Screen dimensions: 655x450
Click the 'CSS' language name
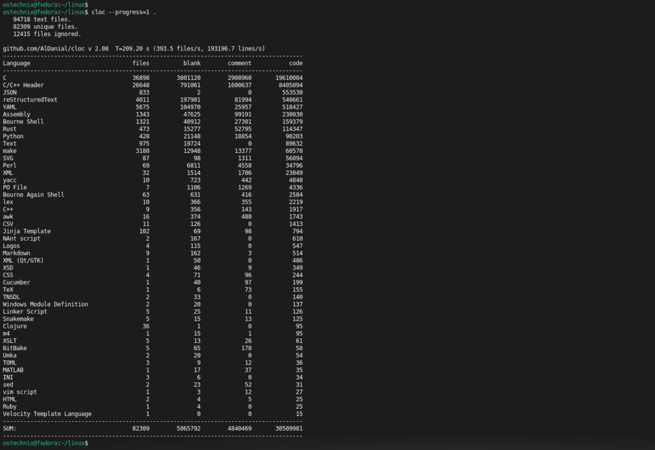[x=8, y=275]
